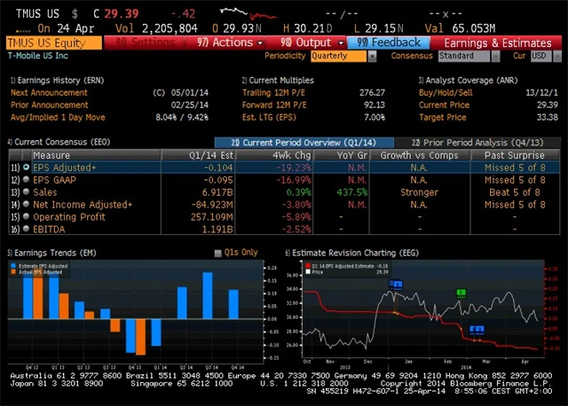Open the Cur USD currency dropdown arrow
This screenshot has height=406, width=568.
point(557,56)
